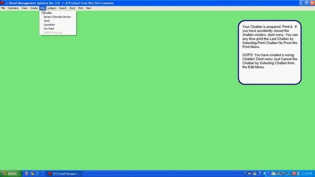Click the red antivirus tray icon

point(294,174)
